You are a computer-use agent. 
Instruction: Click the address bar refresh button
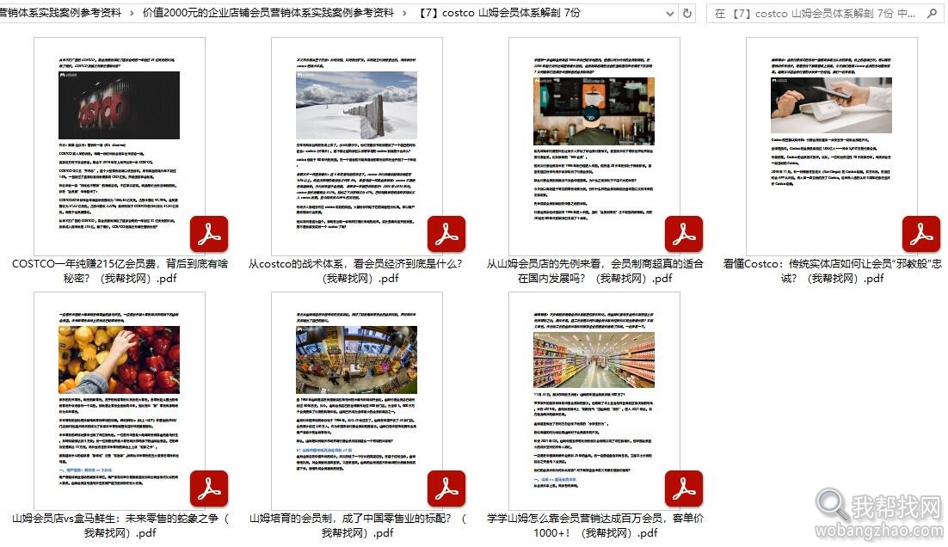coord(686,13)
